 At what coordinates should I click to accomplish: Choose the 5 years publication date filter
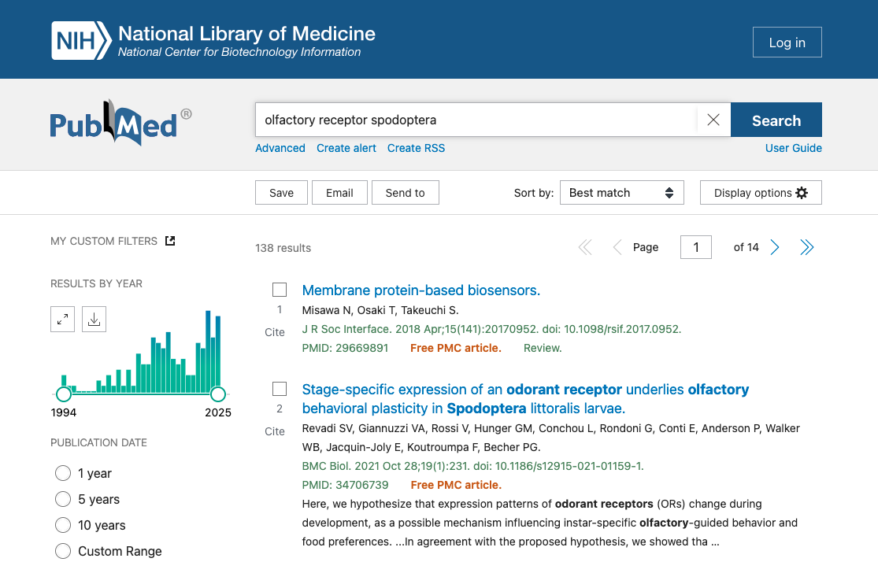coord(63,499)
